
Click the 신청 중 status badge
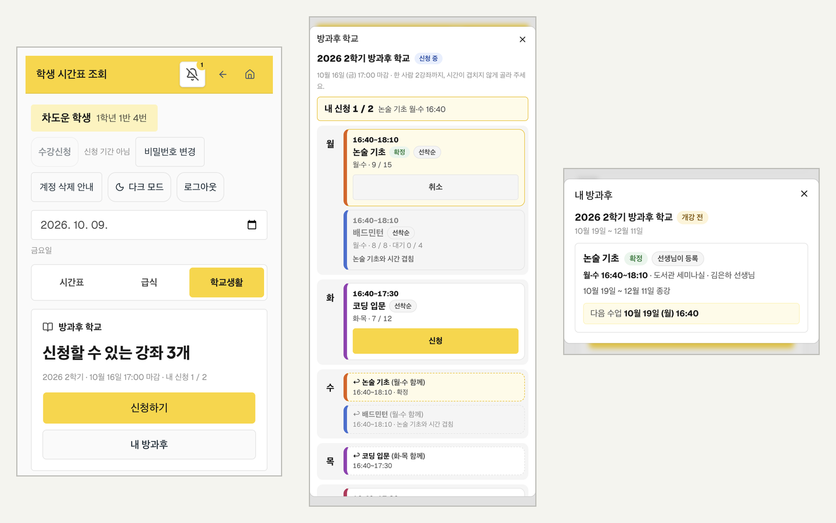coord(428,58)
